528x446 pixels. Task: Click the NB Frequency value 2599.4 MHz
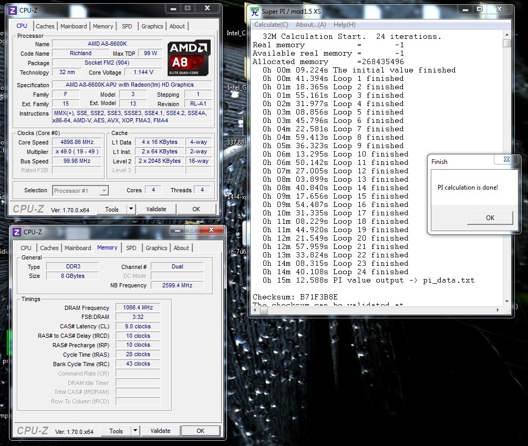pyautogui.click(x=177, y=285)
